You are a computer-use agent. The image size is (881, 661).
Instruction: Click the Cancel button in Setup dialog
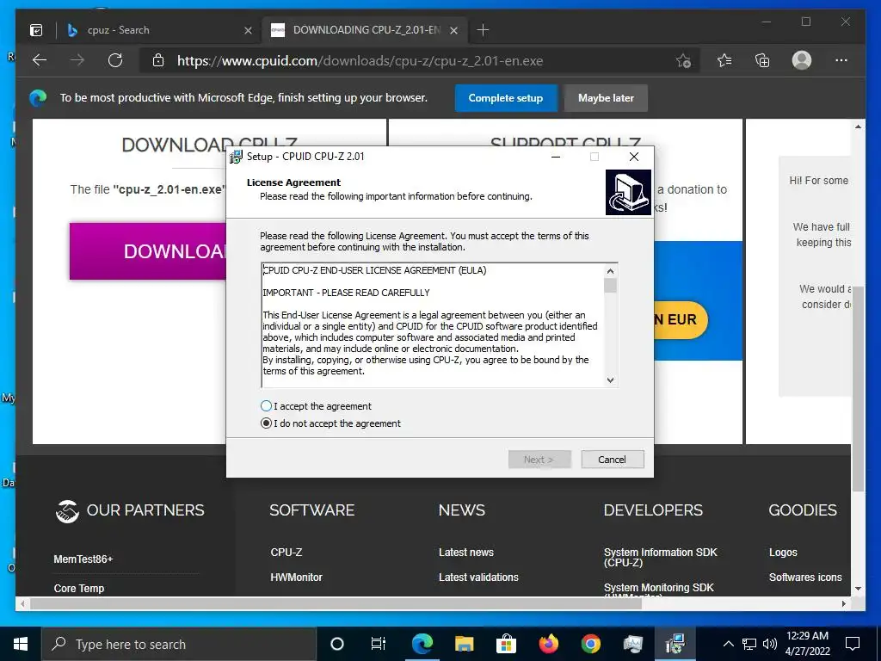click(612, 460)
